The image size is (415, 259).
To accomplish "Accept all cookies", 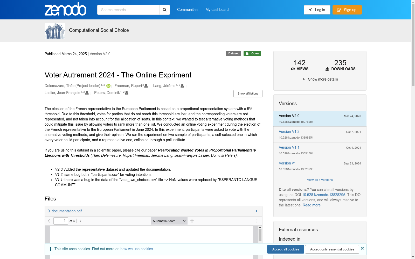I will point(286,249).
